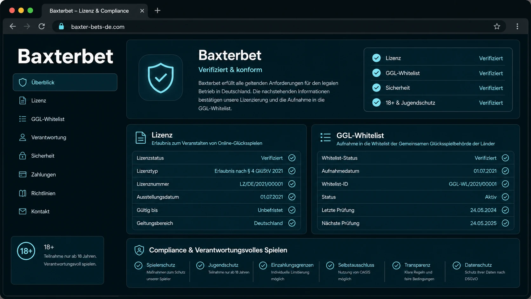The height and width of the screenshot is (299, 531).
Task: Bookmark this page with the star
Action: click(x=497, y=26)
